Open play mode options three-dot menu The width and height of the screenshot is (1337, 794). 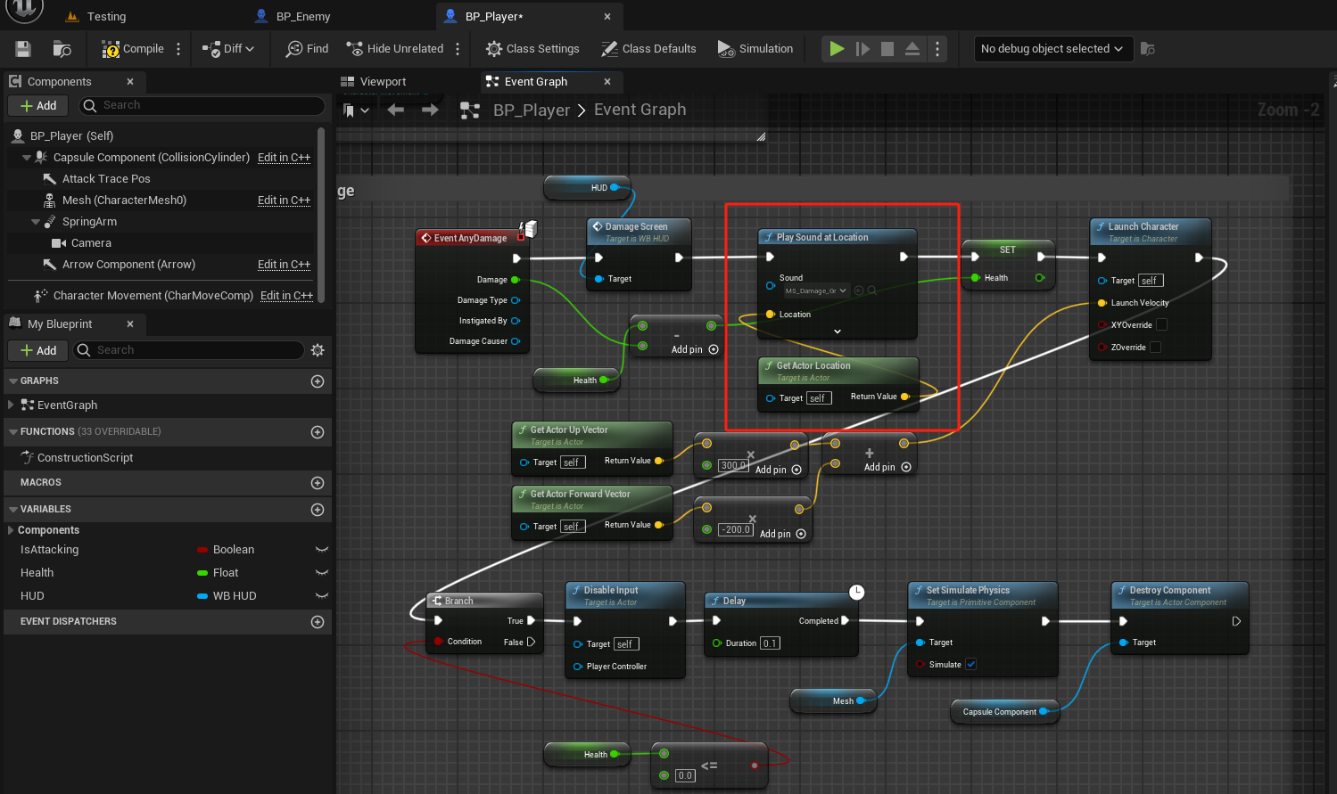tap(937, 49)
